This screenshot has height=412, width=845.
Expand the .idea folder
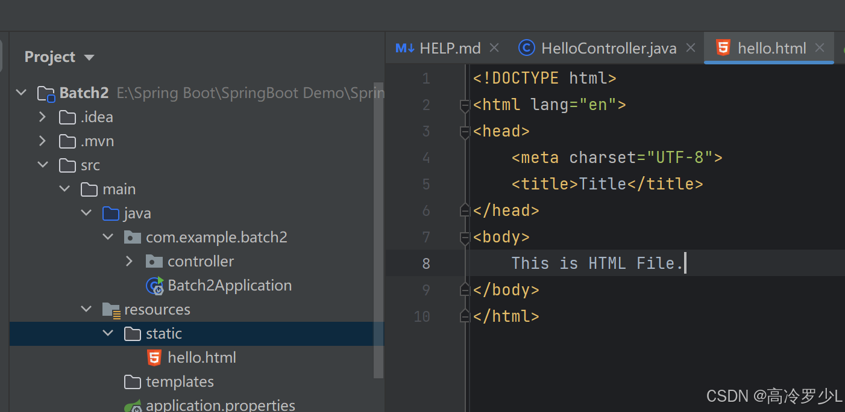tap(42, 117)
